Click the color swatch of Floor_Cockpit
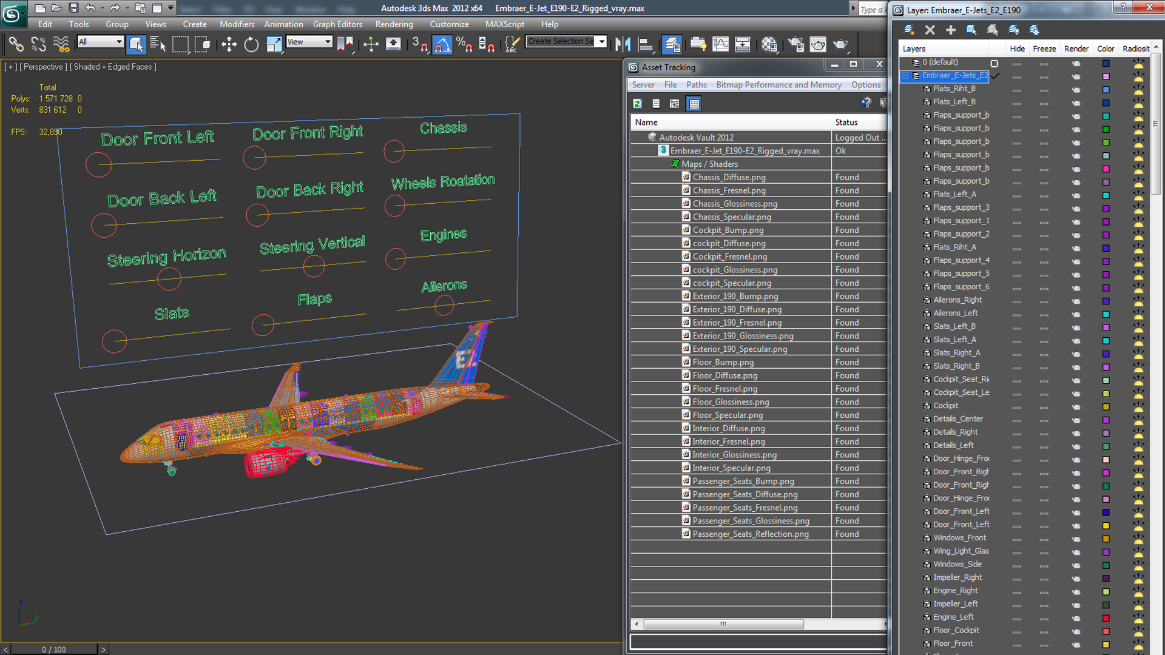The height and width of the screenshot is (655, 1165). coord(1106,631)
